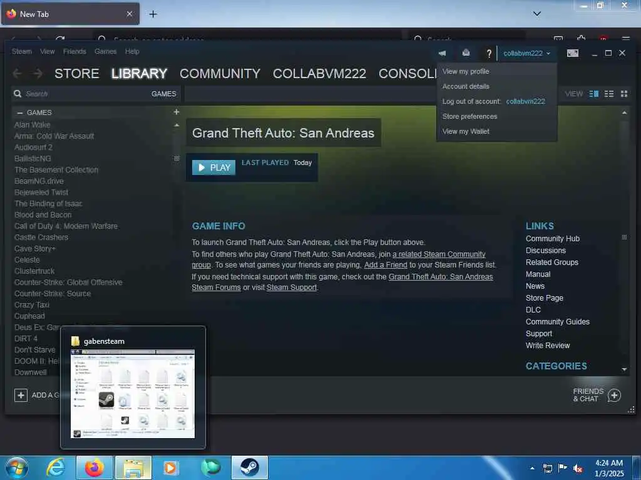Screen dimensions: 641x480
Task: Open the collabvm222 account dropdown
Action: pyautogui.click(x=527, y=53)
